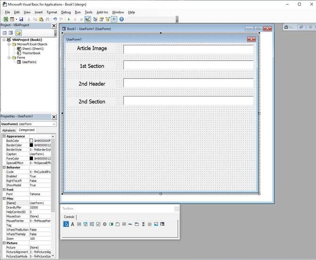Click the BackColor color swatch

[31, 140]
